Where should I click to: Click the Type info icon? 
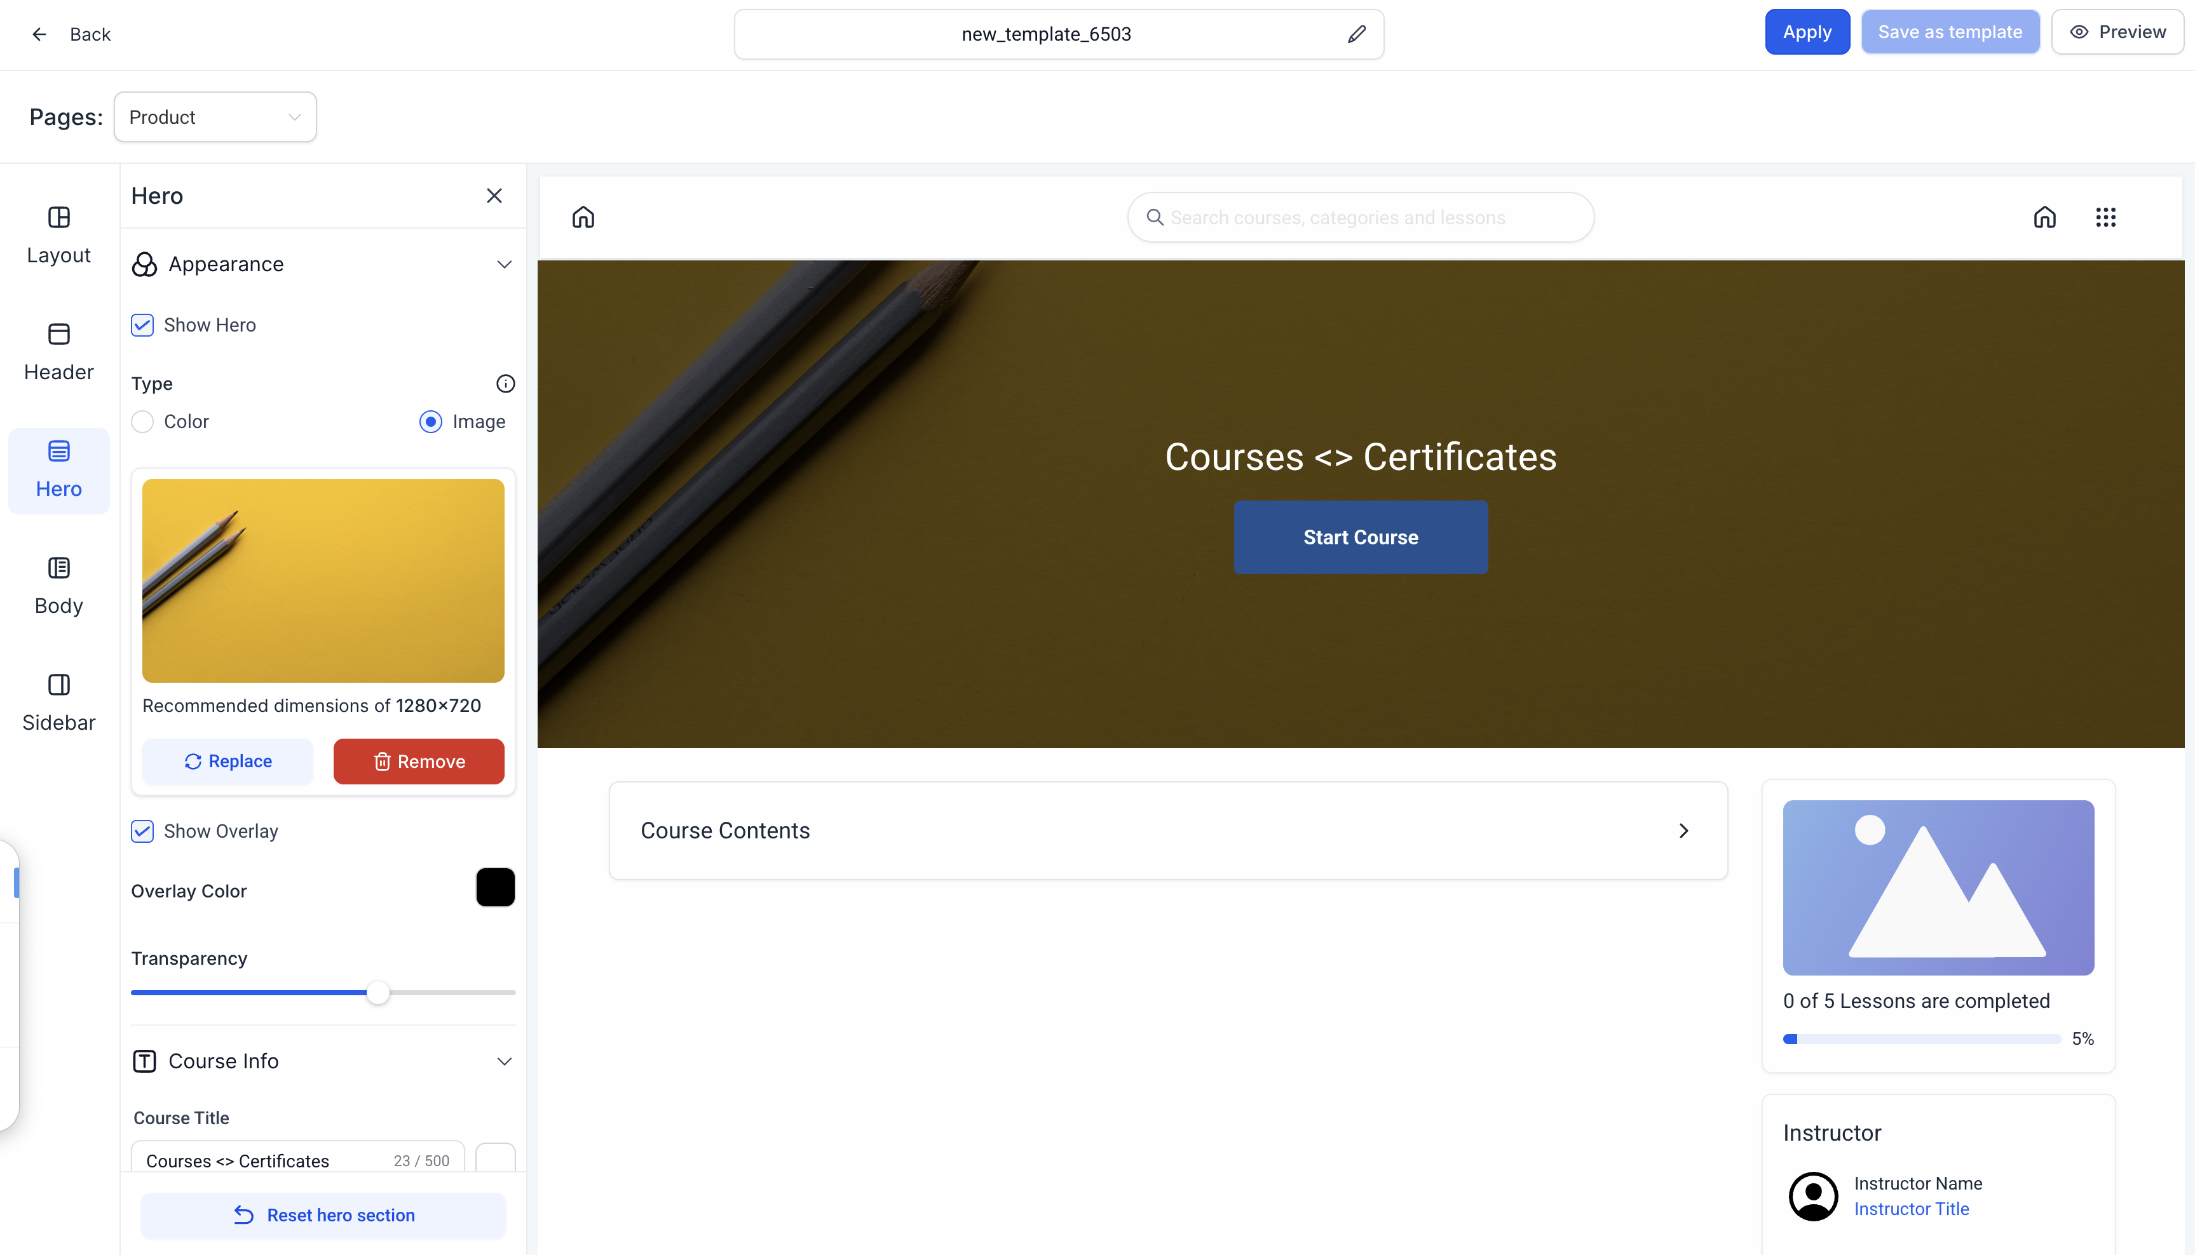point(505,384)
